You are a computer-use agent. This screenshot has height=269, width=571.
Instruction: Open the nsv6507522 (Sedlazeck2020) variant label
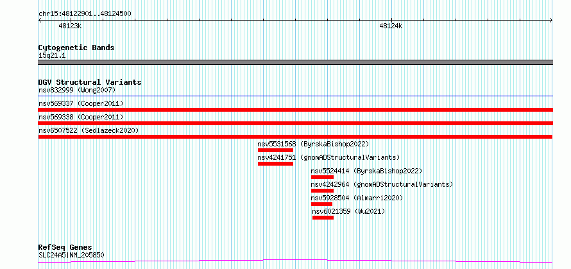[89, 130]
